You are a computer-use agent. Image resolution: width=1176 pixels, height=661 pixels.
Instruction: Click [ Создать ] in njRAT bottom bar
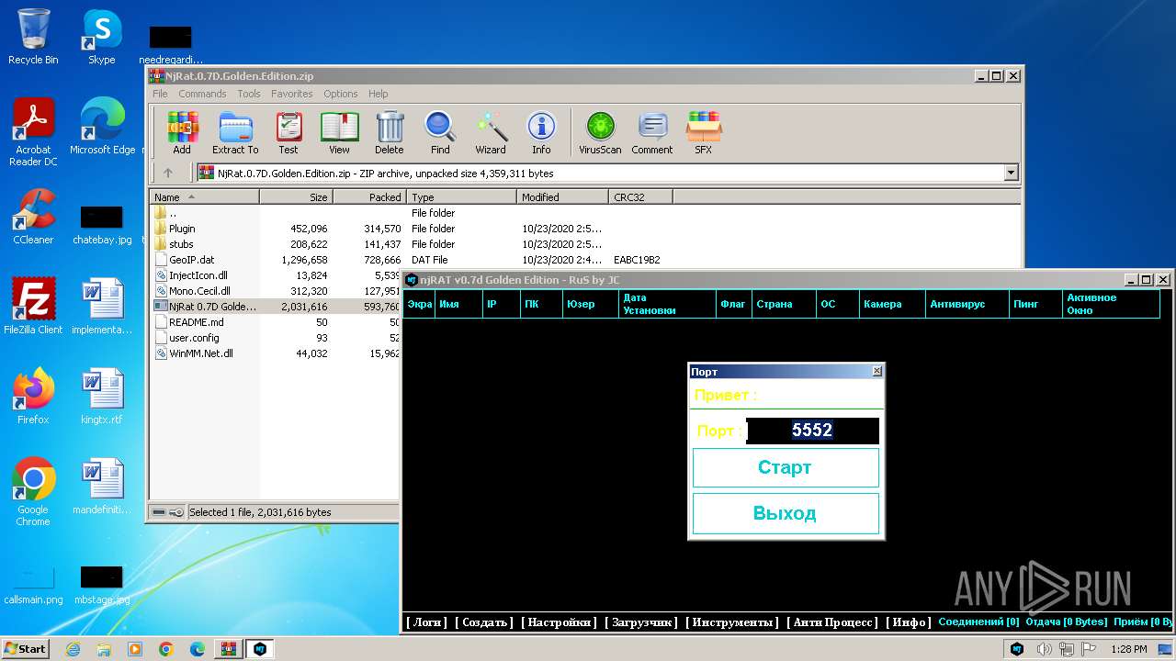[x=484, y=622]
